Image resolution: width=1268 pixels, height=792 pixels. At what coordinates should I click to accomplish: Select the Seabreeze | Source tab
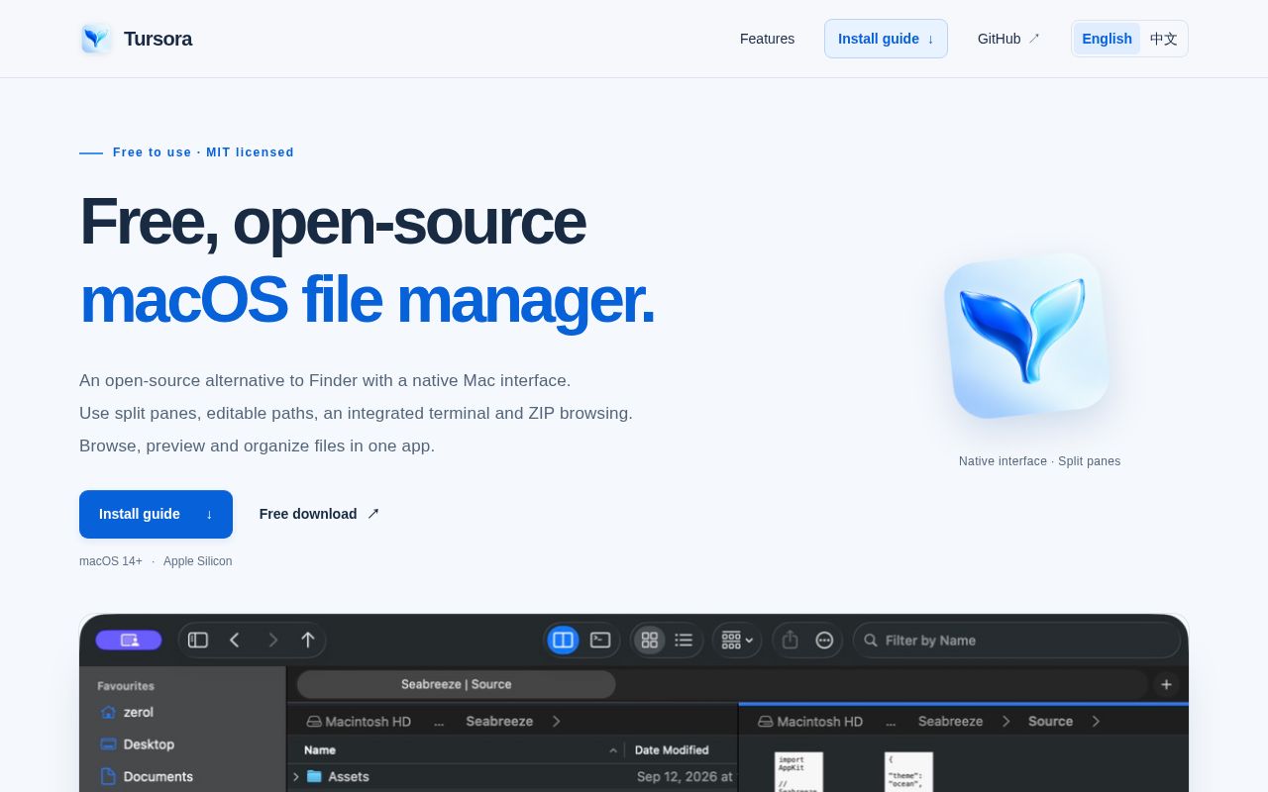tap(457, 684)
